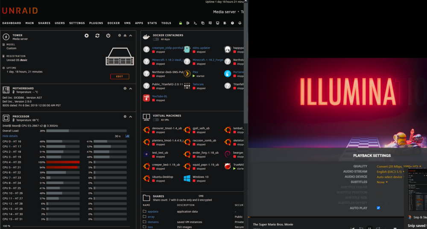
Task: Click the Logout icon in header
Action: [x=187, y=23]
